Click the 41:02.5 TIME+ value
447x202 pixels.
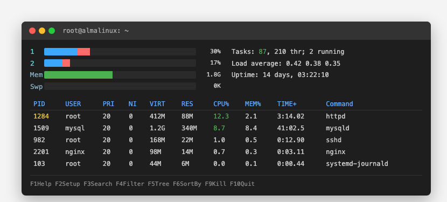pos(290,128)
